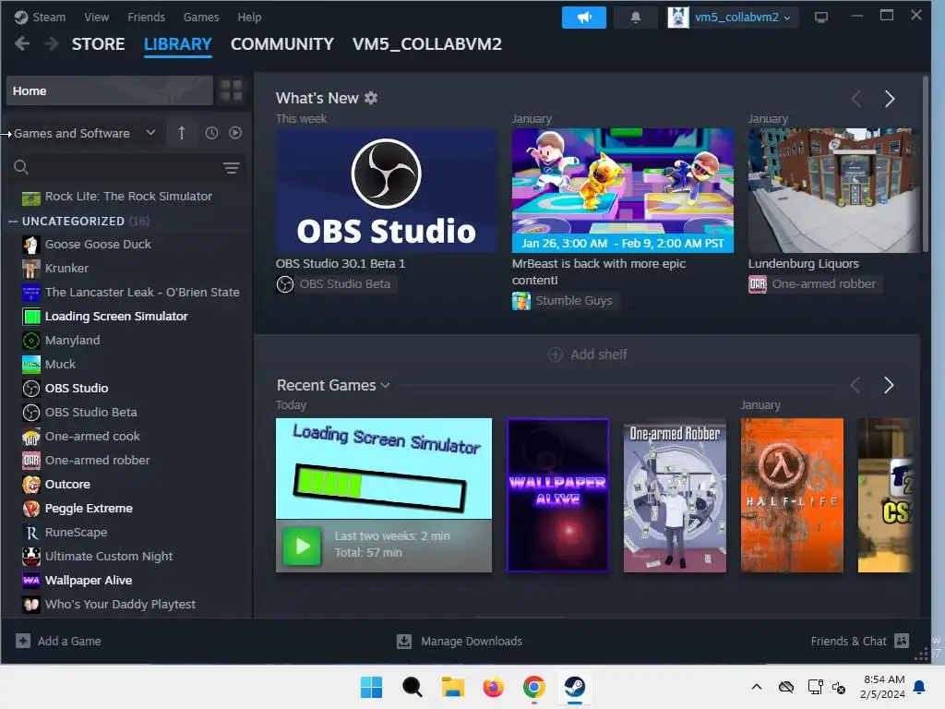Open the Friends menu

click(146, 17)
